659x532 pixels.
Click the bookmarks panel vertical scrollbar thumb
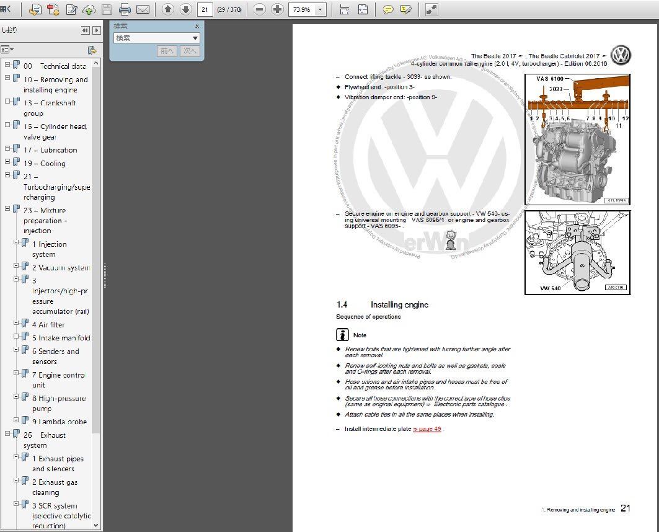[96, 250]
